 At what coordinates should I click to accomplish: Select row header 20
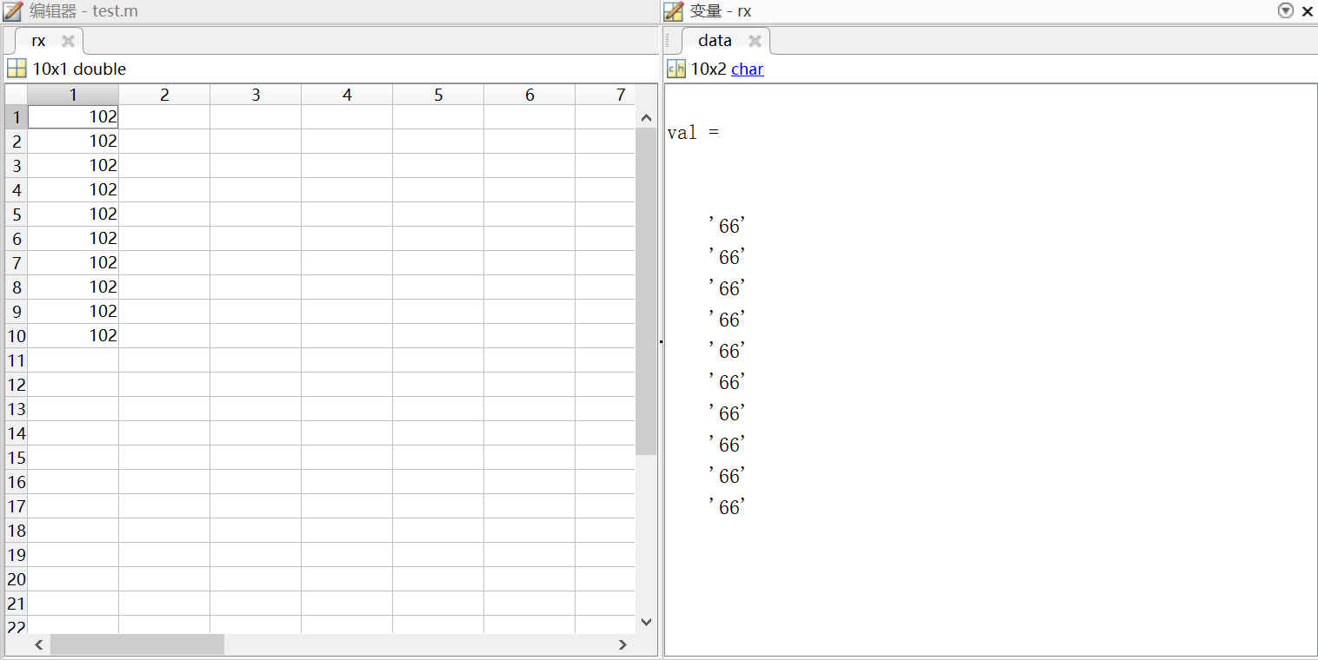pos(17,579)
